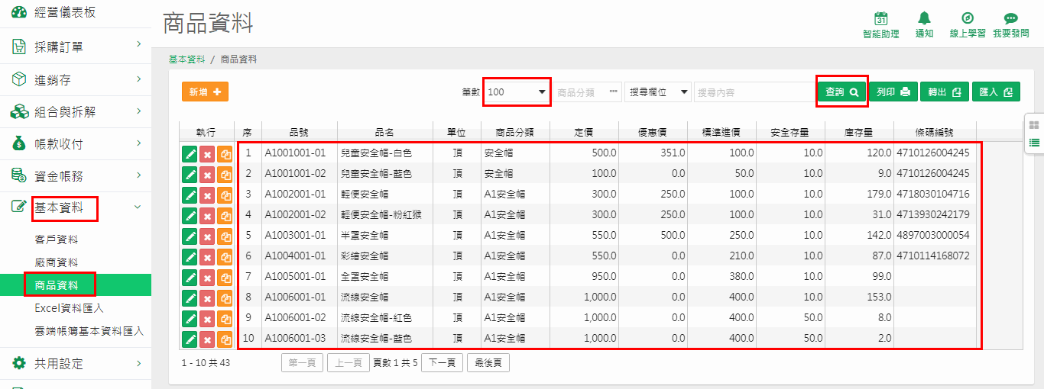Select cell 兒童安全帽-白色

click(x=385, y=153)
